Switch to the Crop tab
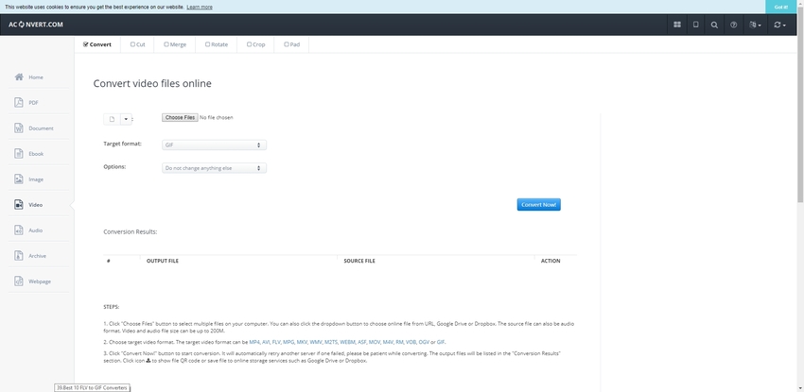The image size is (804, 392). [x=256, y=43]
